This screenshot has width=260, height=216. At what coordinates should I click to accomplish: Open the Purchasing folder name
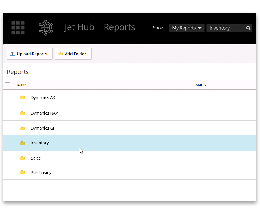[41, 173]
